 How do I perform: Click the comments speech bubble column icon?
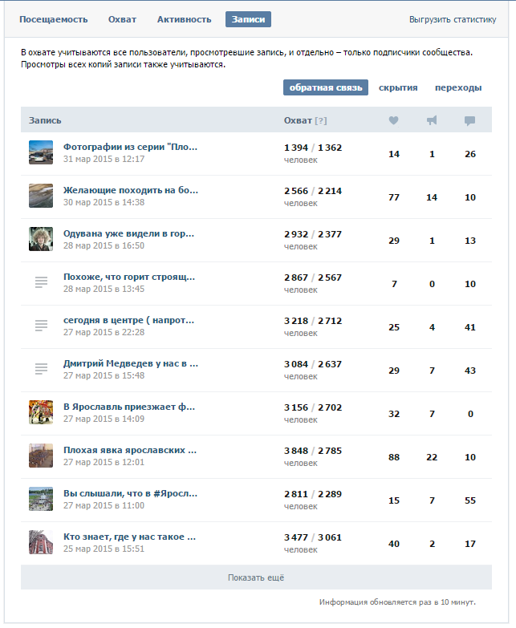tap(469, 121)
